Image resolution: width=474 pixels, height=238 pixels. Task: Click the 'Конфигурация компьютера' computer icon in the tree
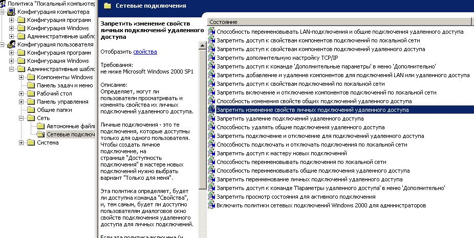11,12
